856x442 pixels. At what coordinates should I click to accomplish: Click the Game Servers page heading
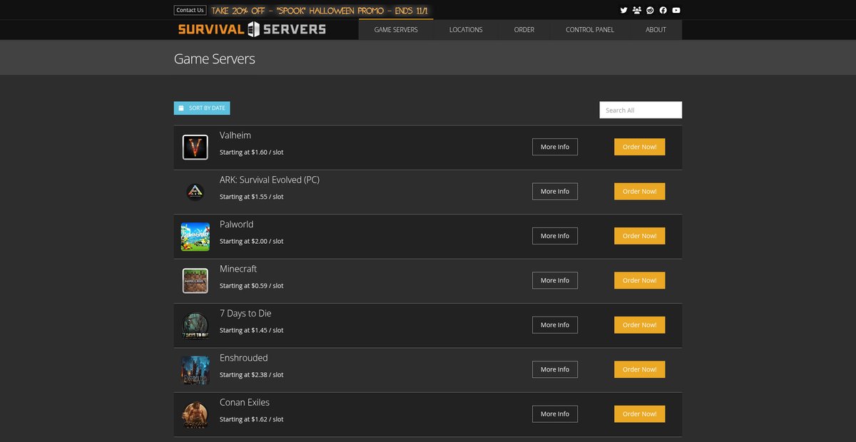[x=215, y=58]
